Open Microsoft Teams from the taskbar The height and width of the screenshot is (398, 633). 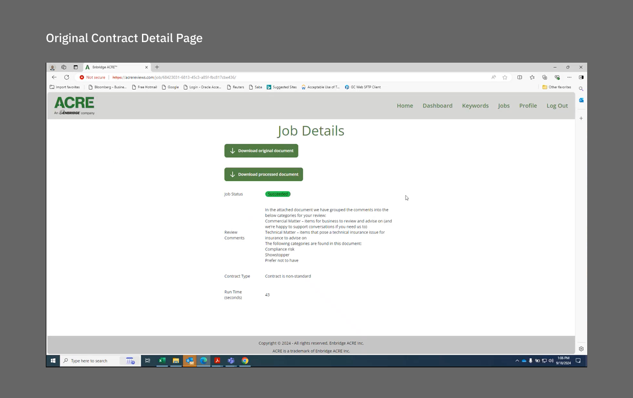[x=231, y=360]
